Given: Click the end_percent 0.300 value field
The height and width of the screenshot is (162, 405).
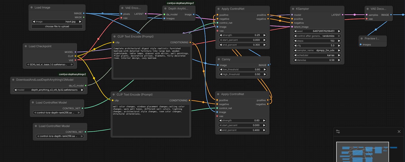Looking at the screenshot, I should pos(242,45).
